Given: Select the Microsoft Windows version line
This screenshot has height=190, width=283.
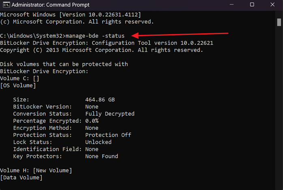Looking at the screenshot, I should 71,15.
